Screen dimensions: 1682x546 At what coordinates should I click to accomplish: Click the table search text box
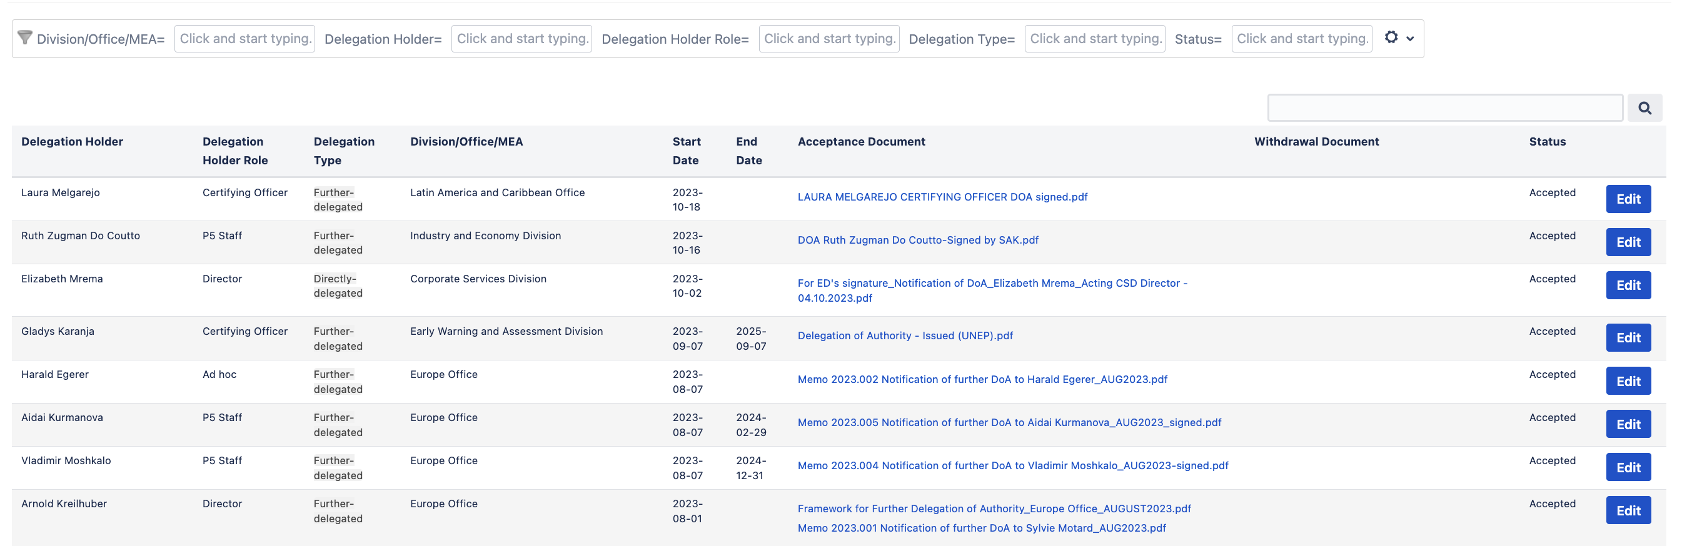[1445, 107]
